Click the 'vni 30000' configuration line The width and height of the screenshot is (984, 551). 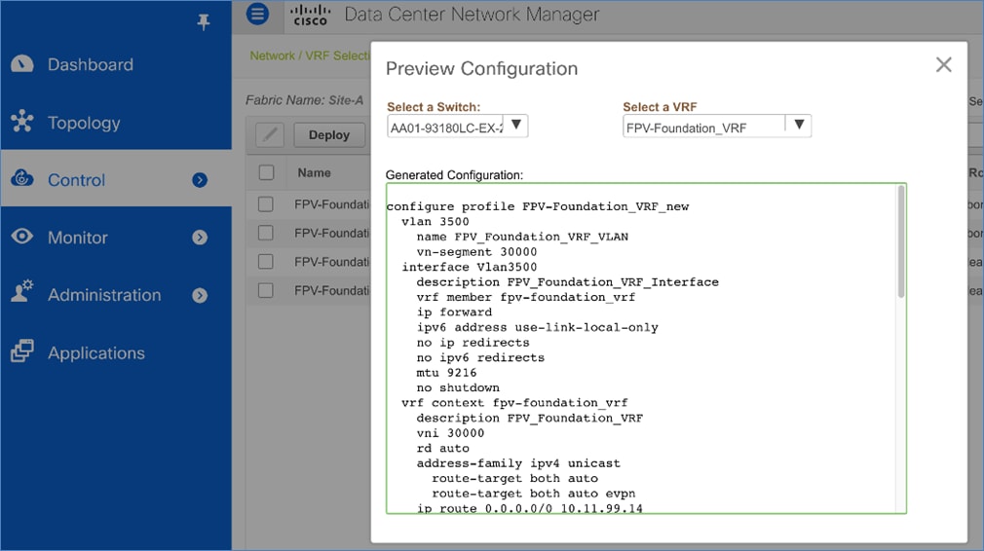click(450, 433)
